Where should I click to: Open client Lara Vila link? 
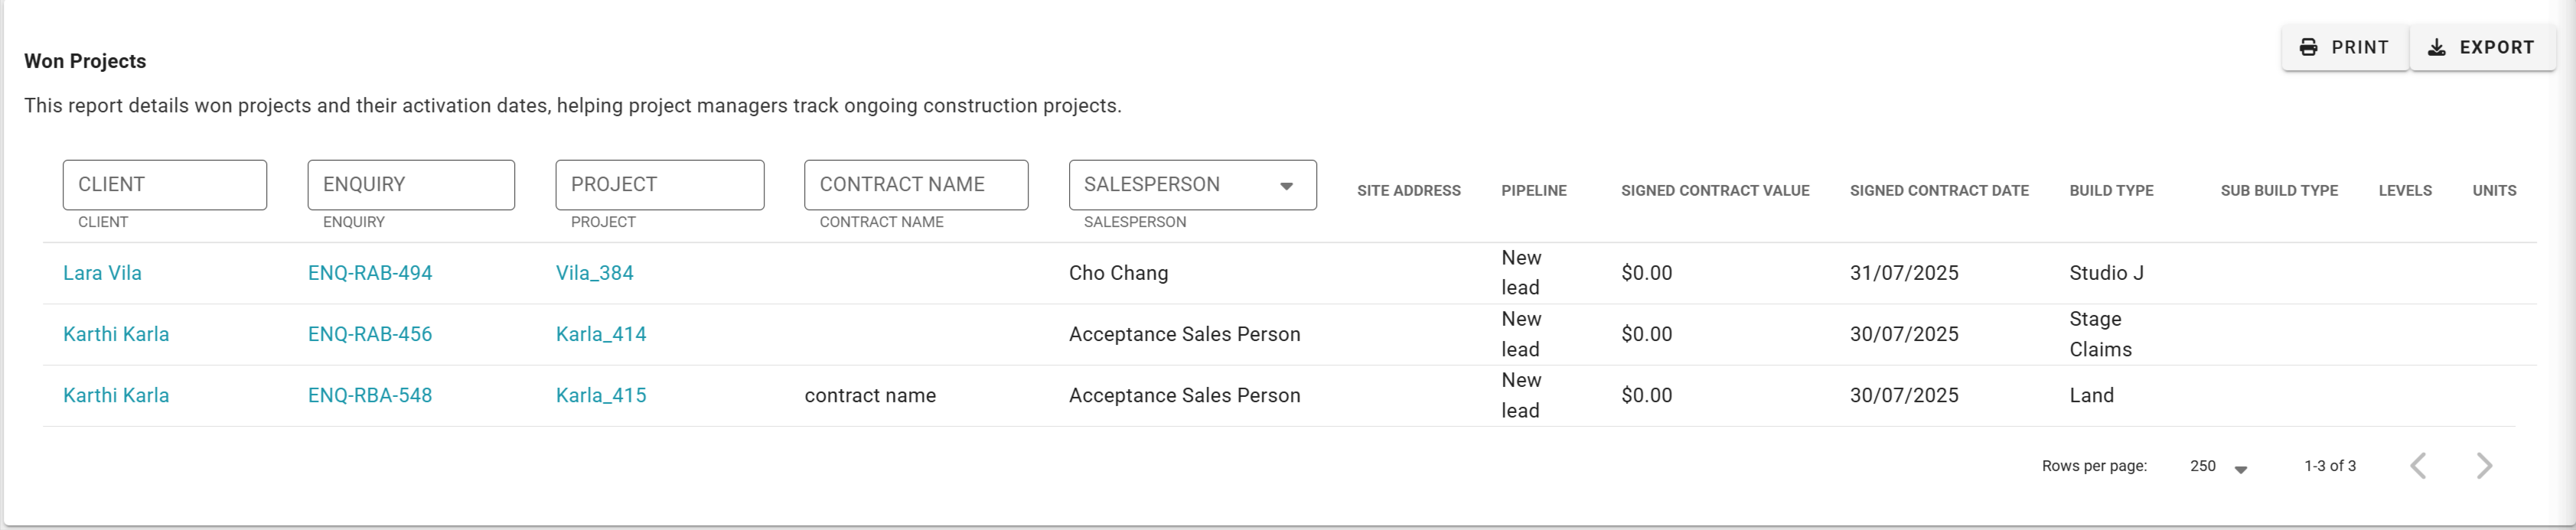102,273
